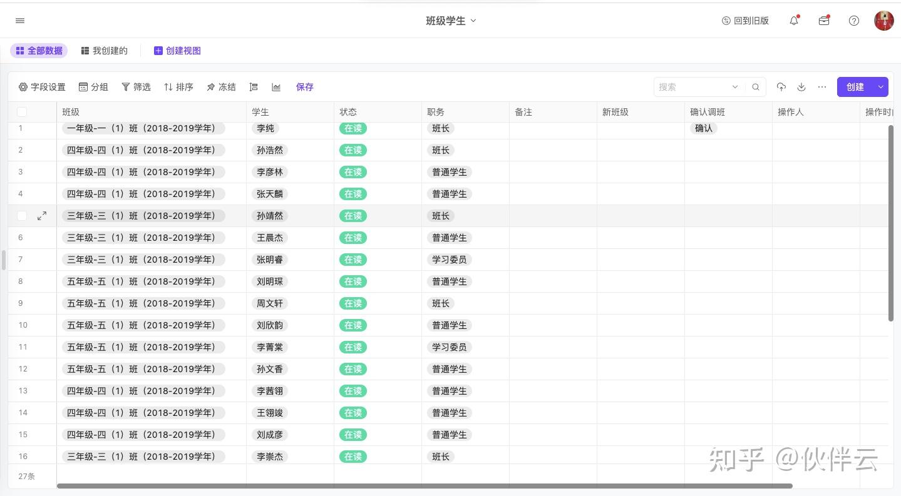Screen dimensions: 901x496
Task: Click the 操作人 column header
Action: click(816, 112)
